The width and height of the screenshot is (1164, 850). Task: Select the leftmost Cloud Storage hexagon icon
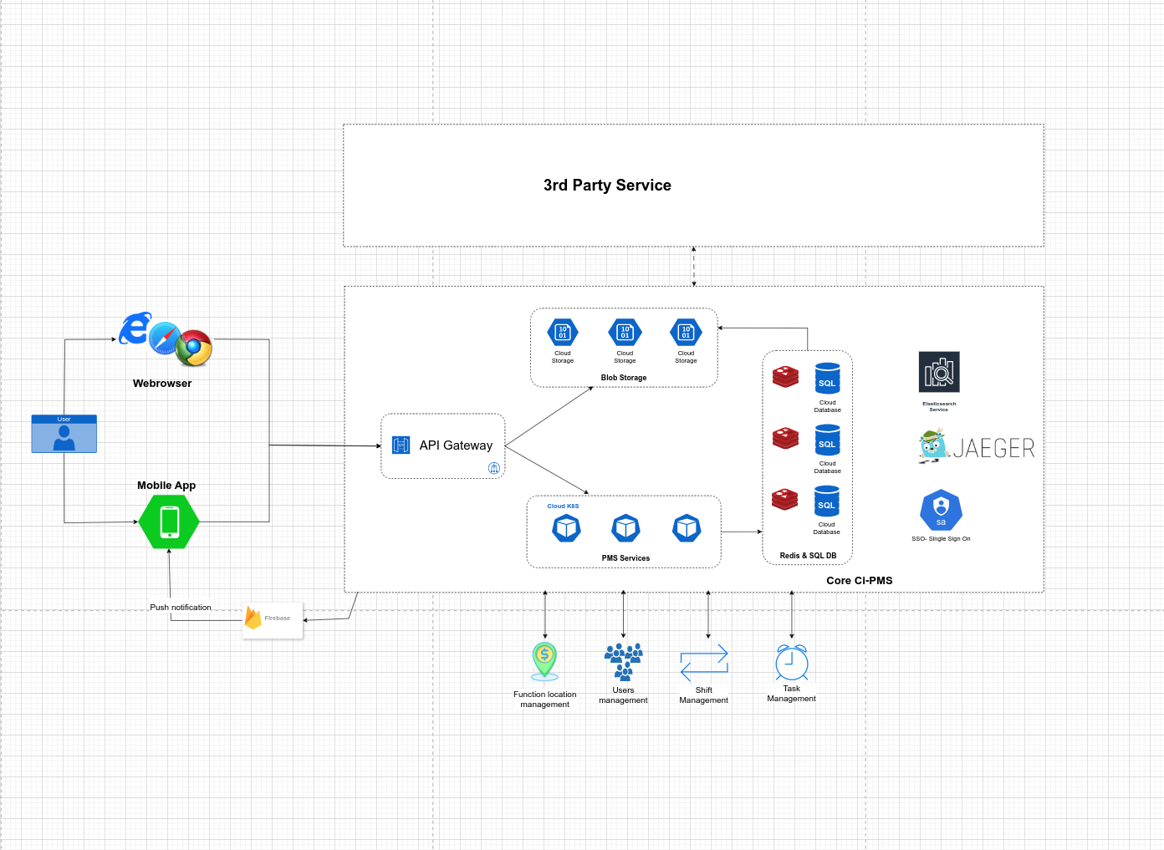click(563, 333)
